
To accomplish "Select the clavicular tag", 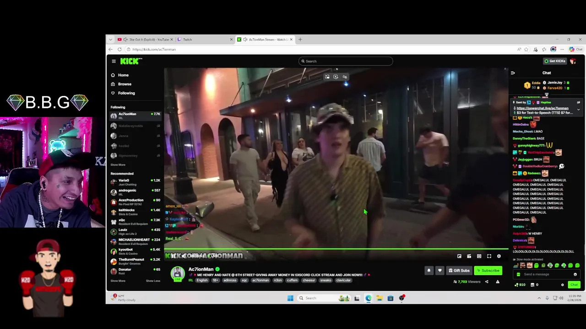I will pos(343,281).
